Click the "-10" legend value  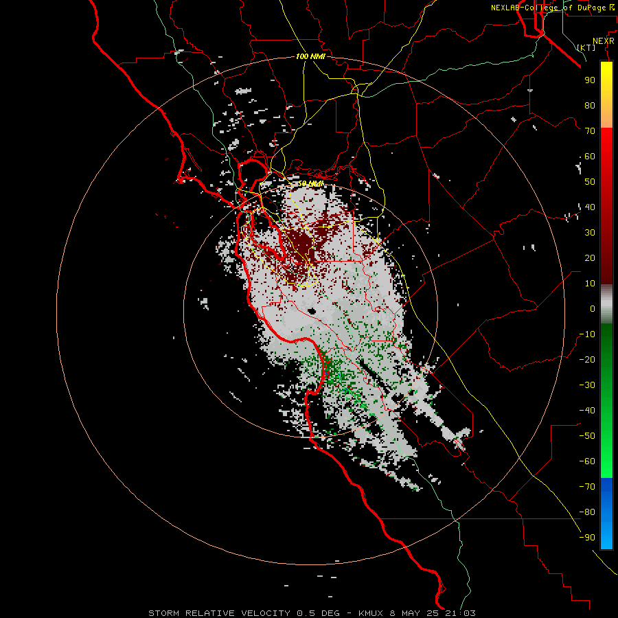(x=587, y=334)
